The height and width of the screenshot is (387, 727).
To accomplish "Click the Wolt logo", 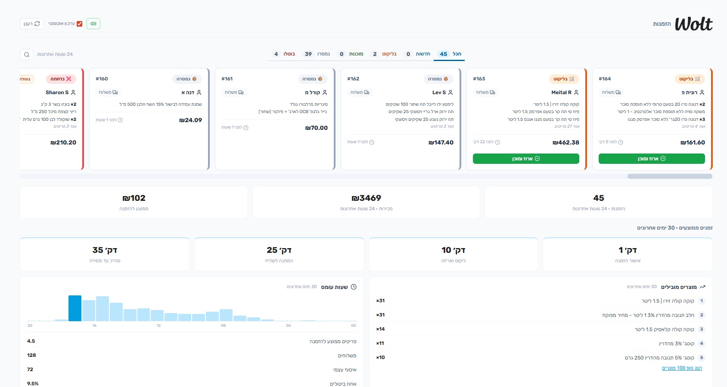I will click(693, 24).
